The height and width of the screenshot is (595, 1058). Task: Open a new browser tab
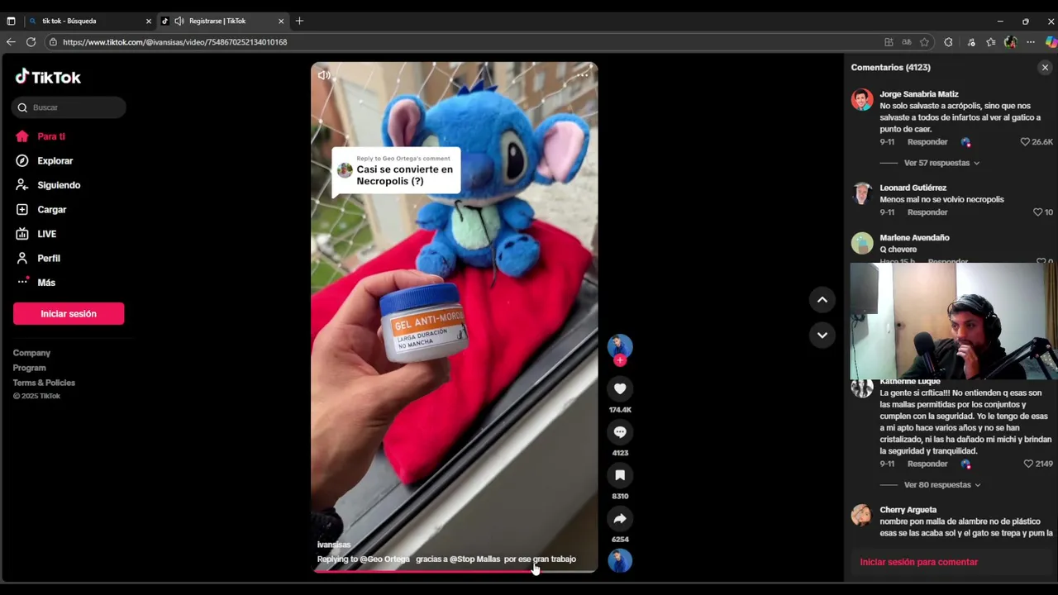pos(299,21)
